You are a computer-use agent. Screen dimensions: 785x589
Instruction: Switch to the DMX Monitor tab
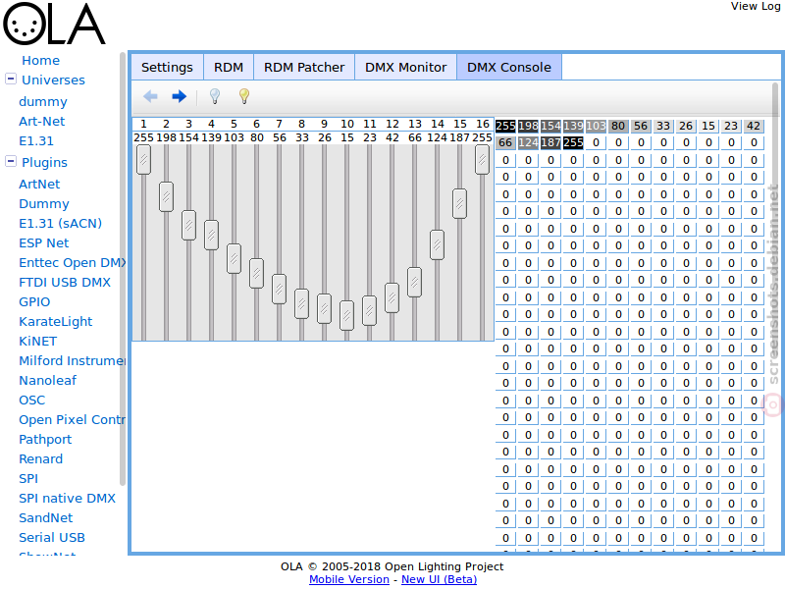(405, 67)
